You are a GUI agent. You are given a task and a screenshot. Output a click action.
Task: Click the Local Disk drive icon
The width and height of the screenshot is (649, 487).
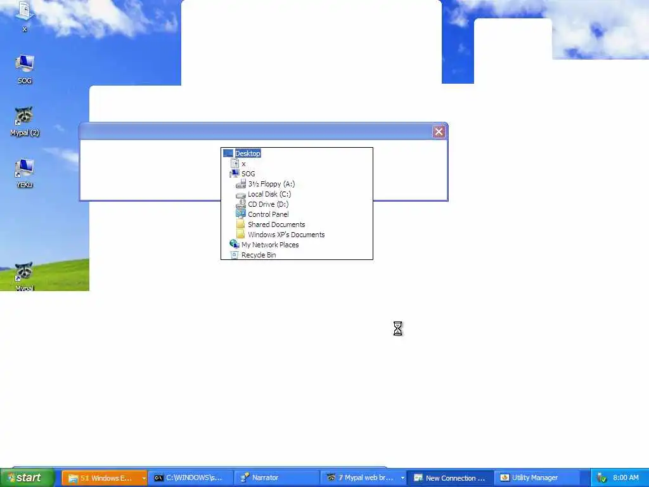pos(241,195)
